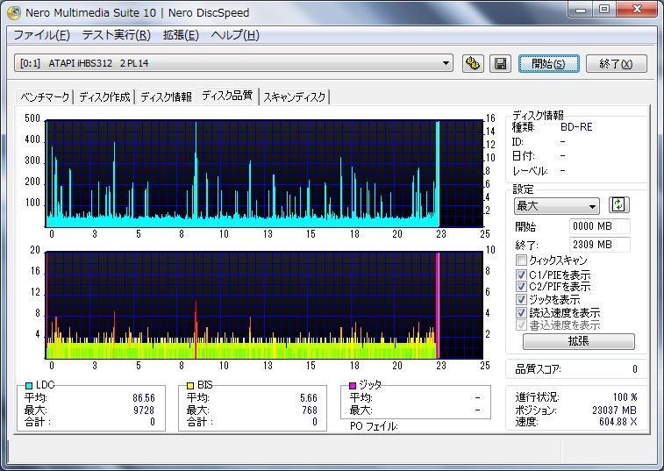Toggle C1/PIEを表示 checkbox
664x471 pixels.
point(521,275)
